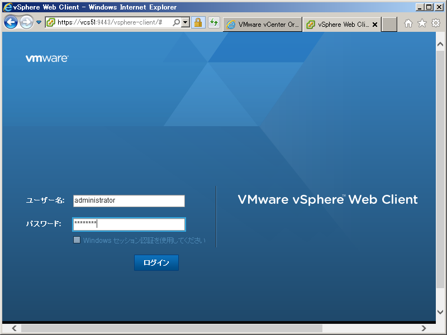
Task: Open the browser home page
Action: coord(408,23)
